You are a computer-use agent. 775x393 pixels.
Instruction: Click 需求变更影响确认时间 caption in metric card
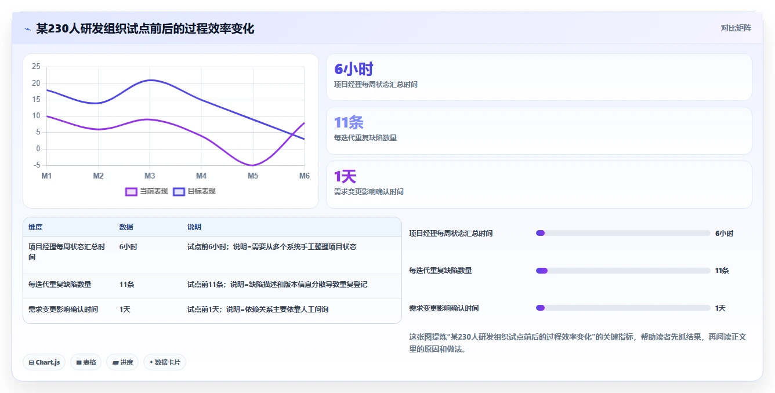tap(369, 192)
